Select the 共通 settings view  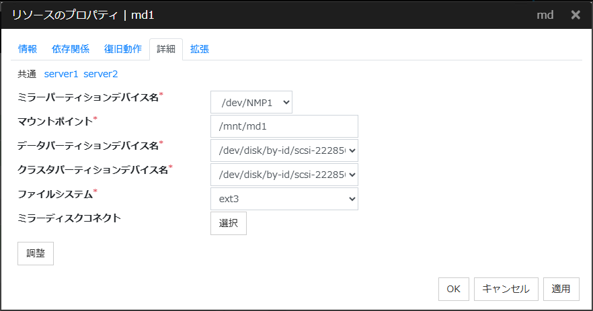(27, 74)
